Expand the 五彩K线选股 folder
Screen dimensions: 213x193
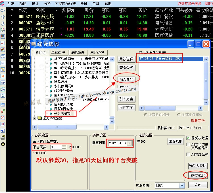click(34, 118)
